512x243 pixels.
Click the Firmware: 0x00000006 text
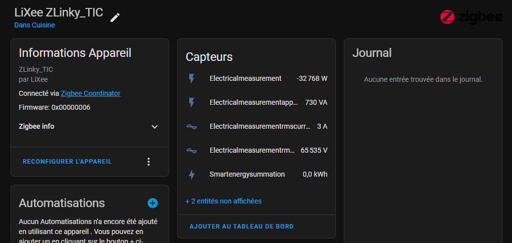coord(55,107)
